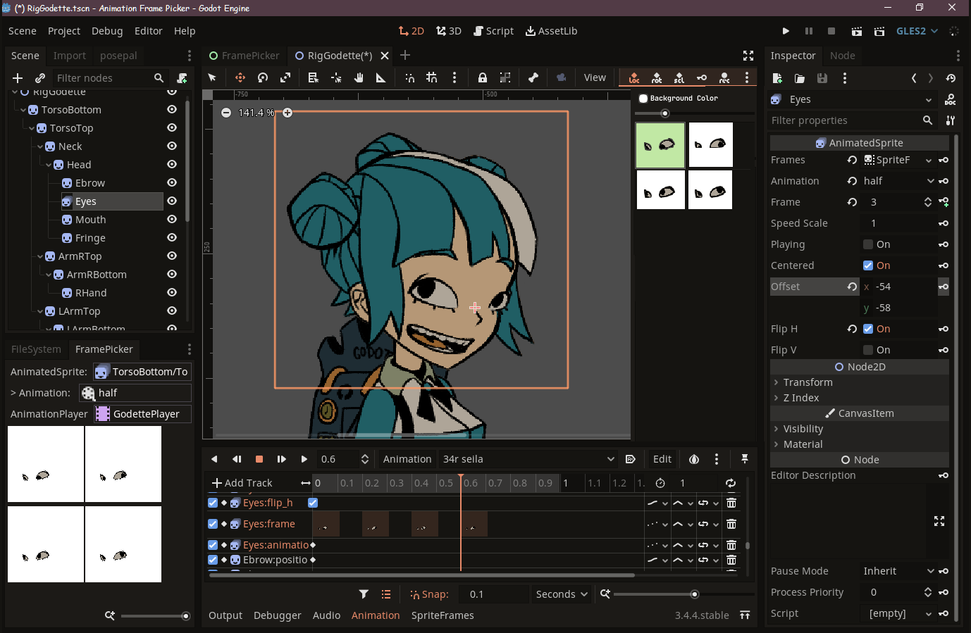Click Add Track in the animation editor

(x=245, y=483)
